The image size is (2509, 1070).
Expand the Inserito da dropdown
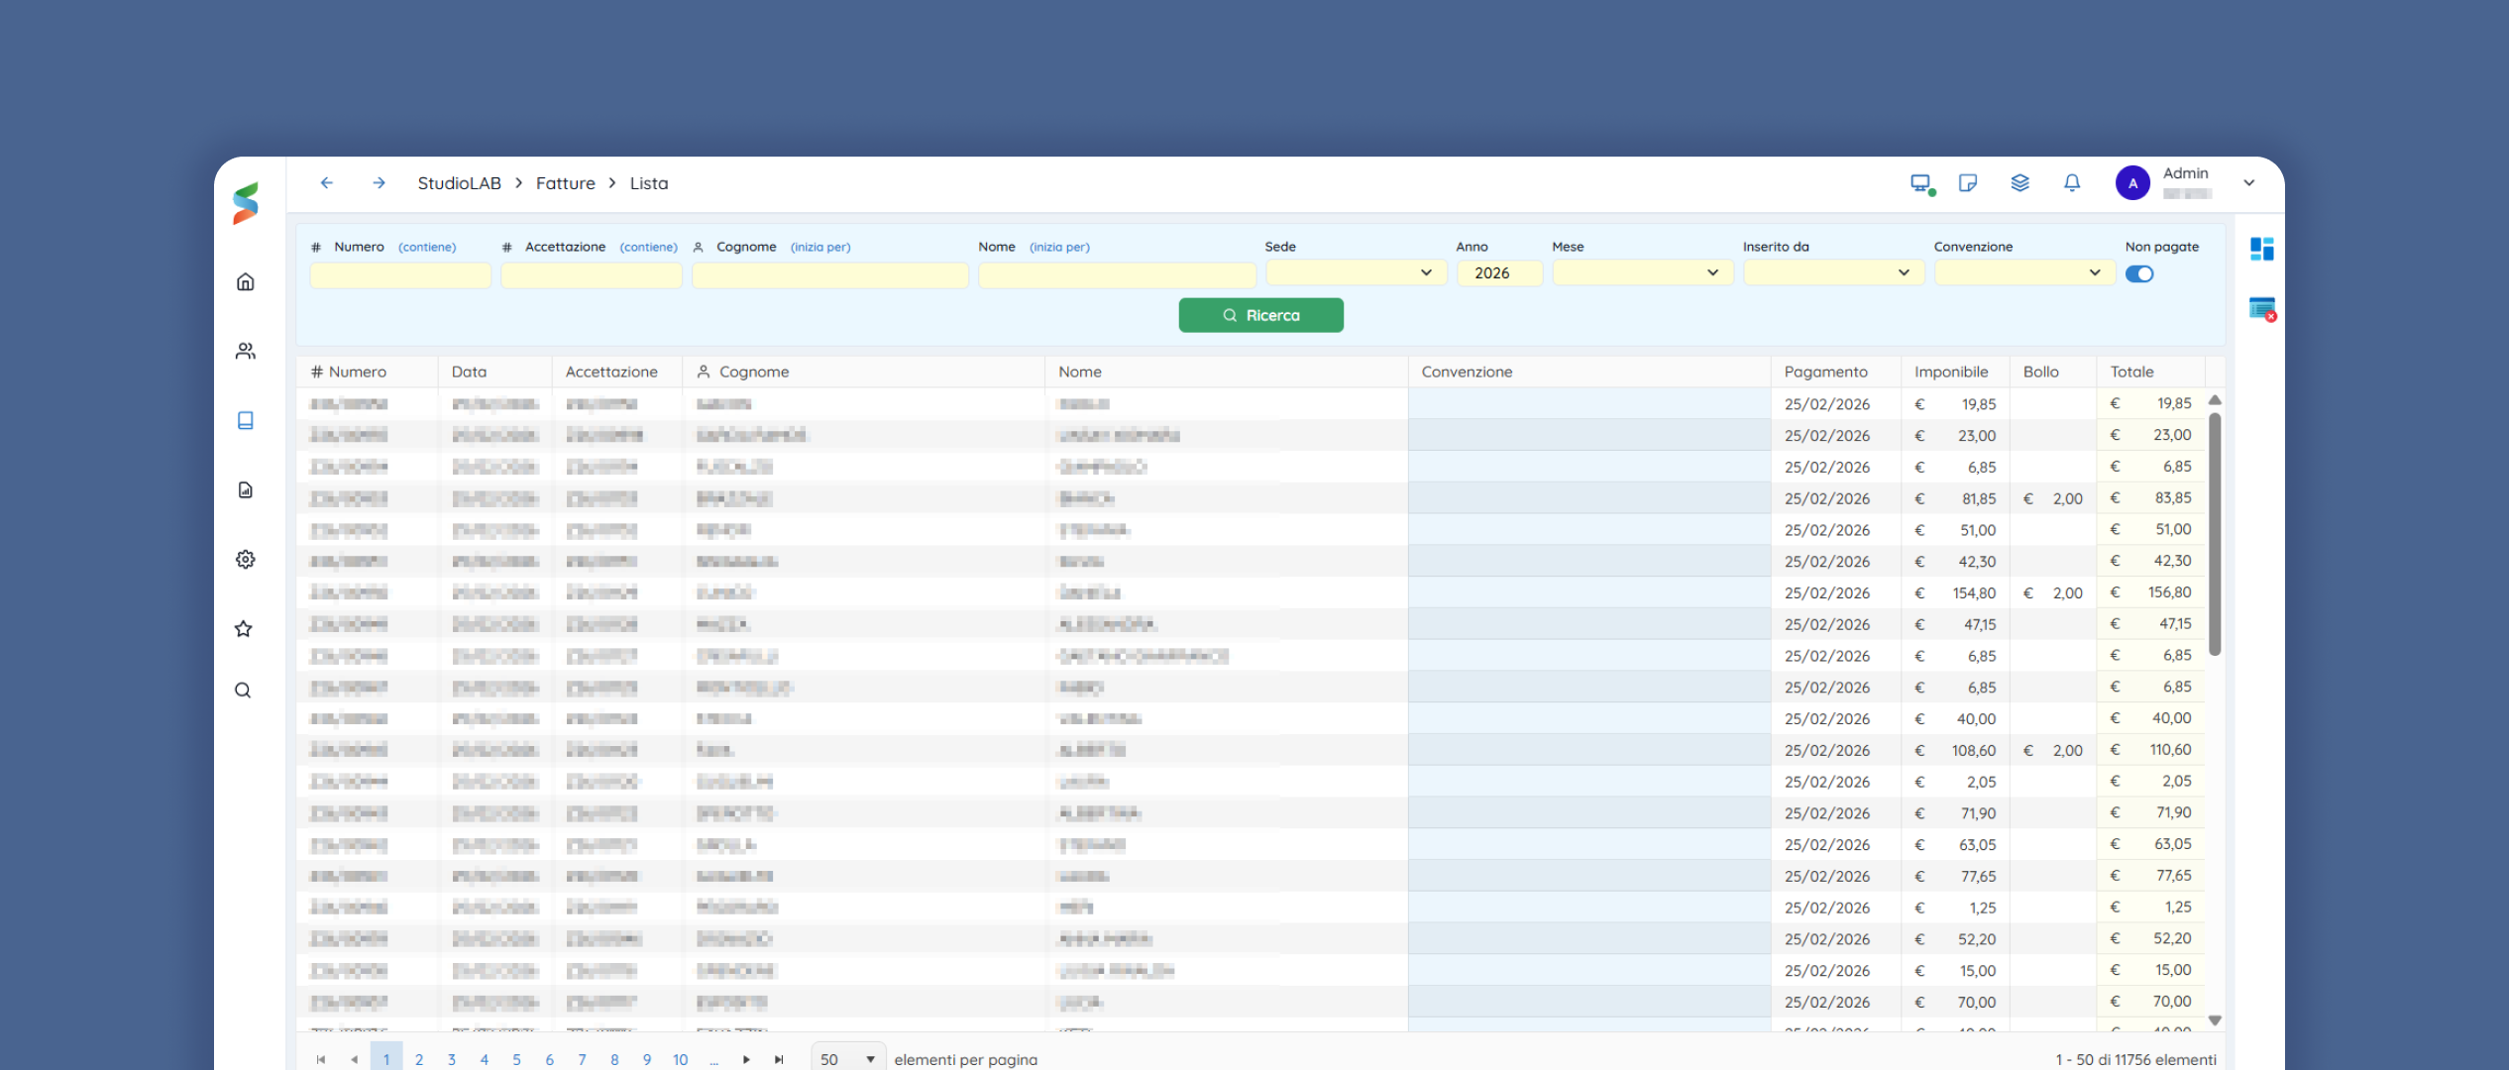click(x=1833, y=272)
